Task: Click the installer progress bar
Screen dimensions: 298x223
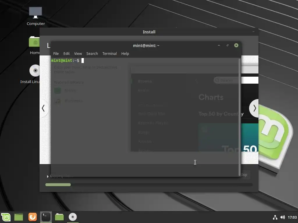Action: (x=149, y=185)
